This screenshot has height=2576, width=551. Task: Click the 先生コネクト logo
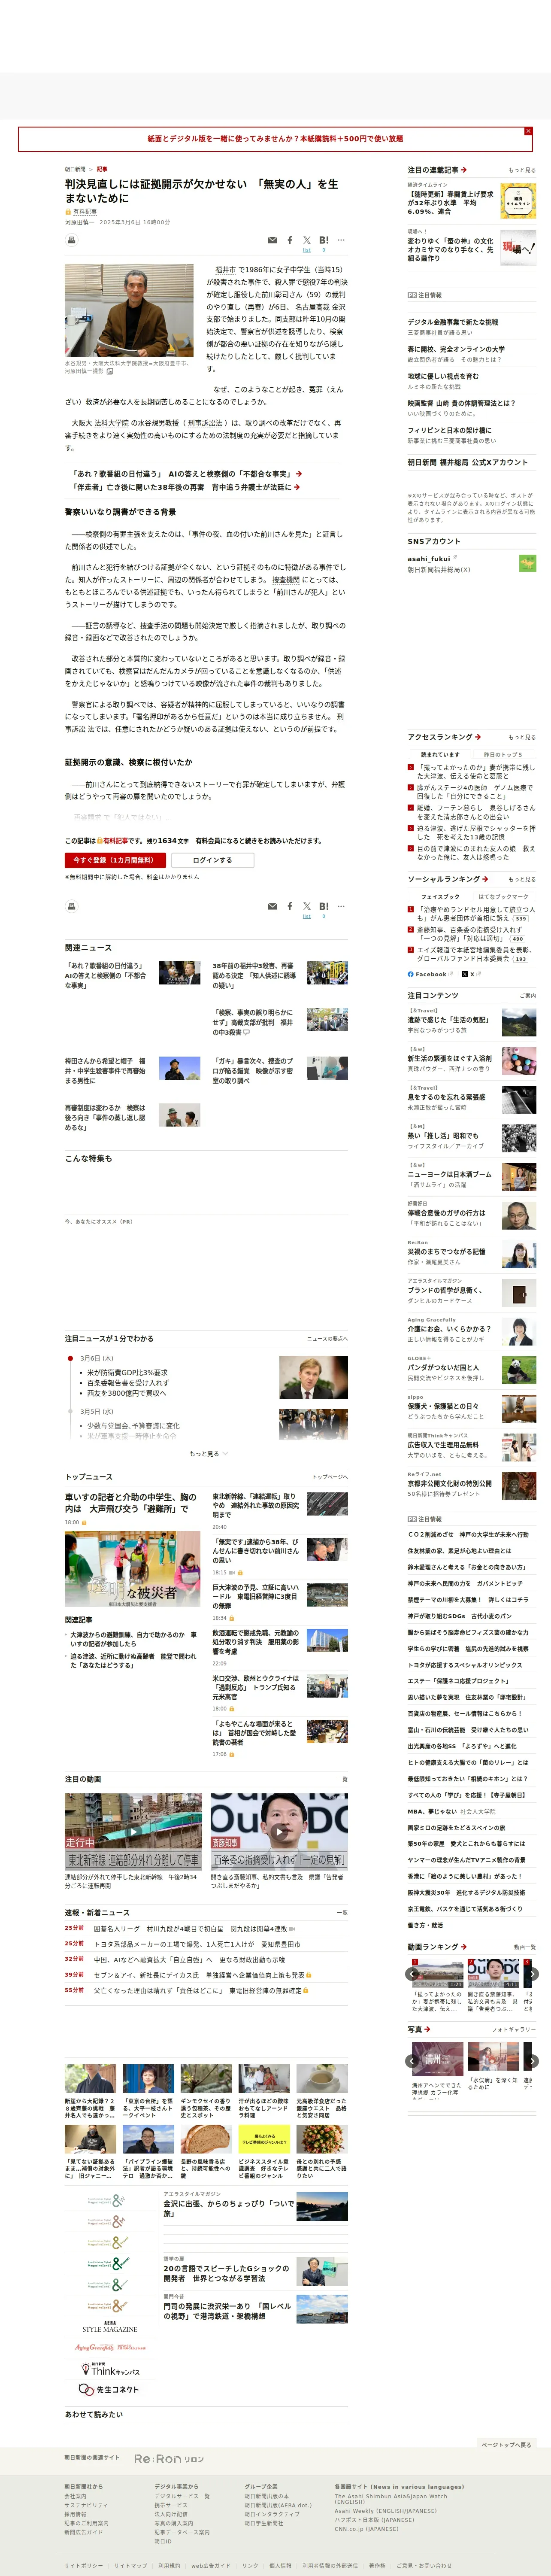(109, 2390)
